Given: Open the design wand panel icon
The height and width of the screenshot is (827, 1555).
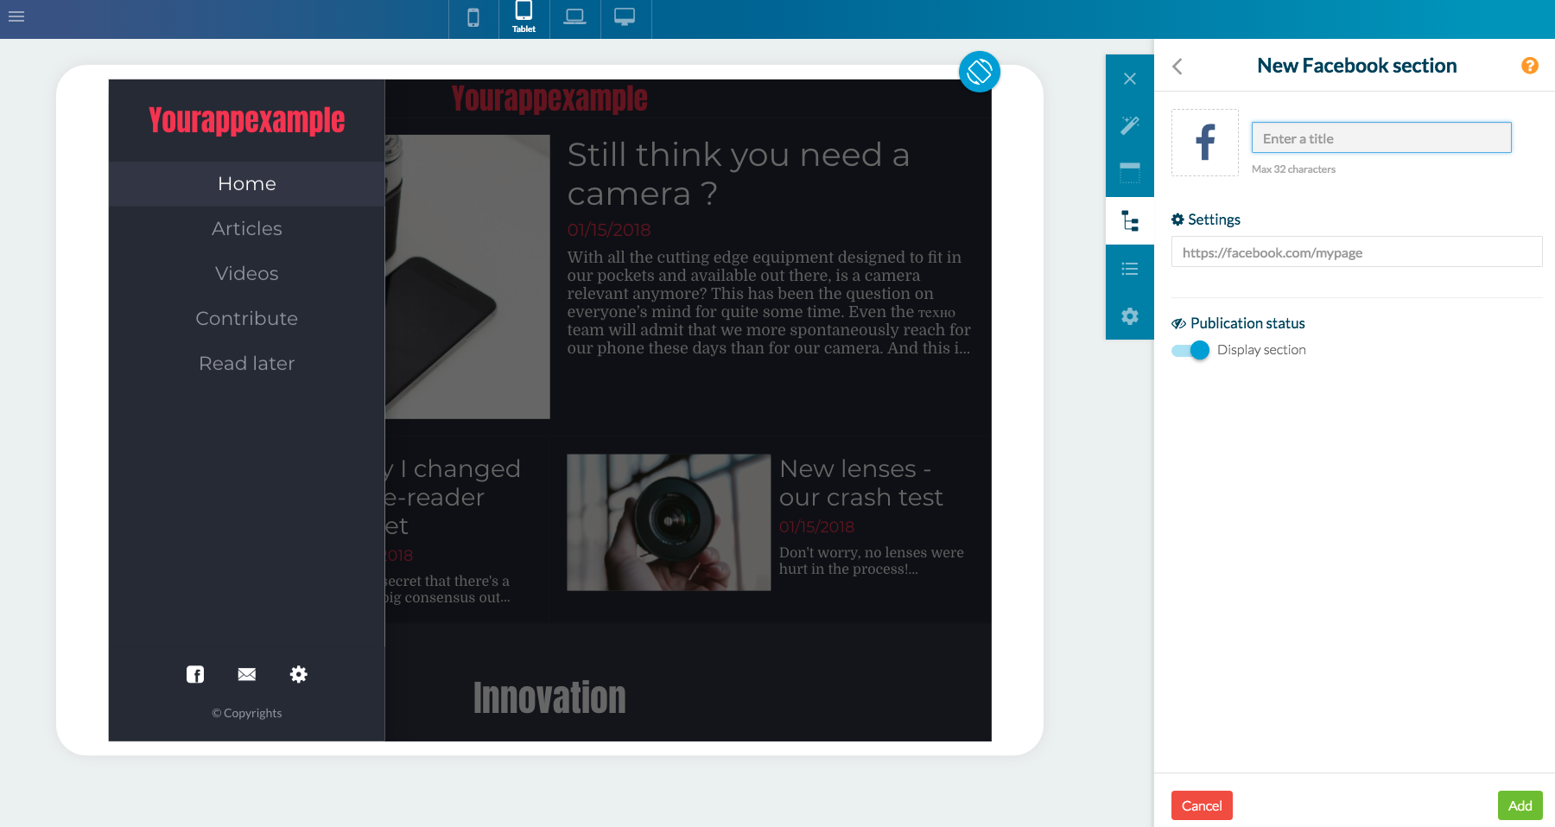Looking at the screenshot, I should coord(1129,125).
